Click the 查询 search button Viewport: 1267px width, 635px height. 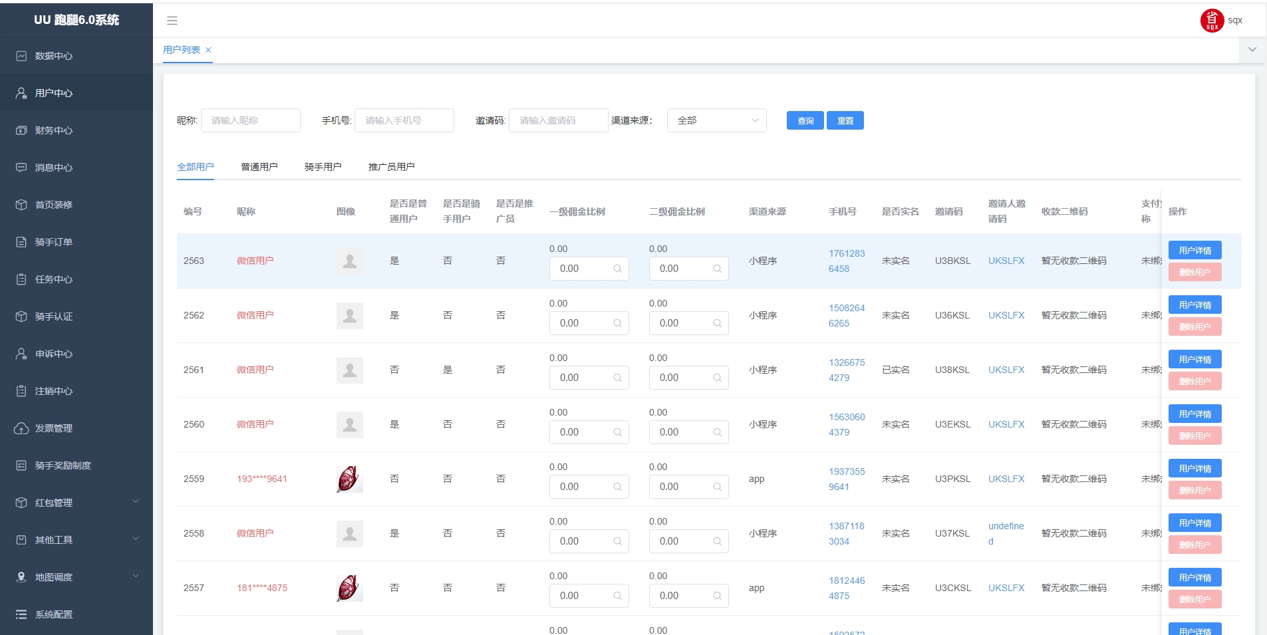804,120
